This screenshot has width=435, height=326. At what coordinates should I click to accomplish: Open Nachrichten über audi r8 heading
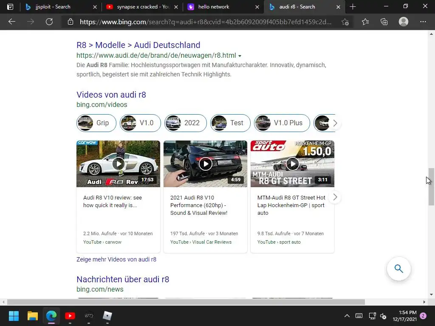pos(123,279)
